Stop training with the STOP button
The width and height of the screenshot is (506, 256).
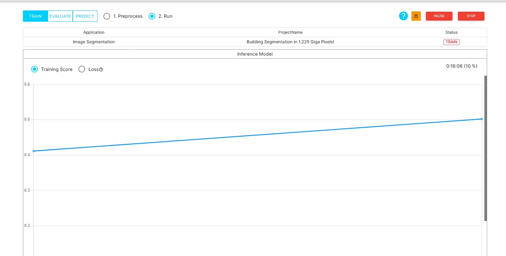click(471, 16)
